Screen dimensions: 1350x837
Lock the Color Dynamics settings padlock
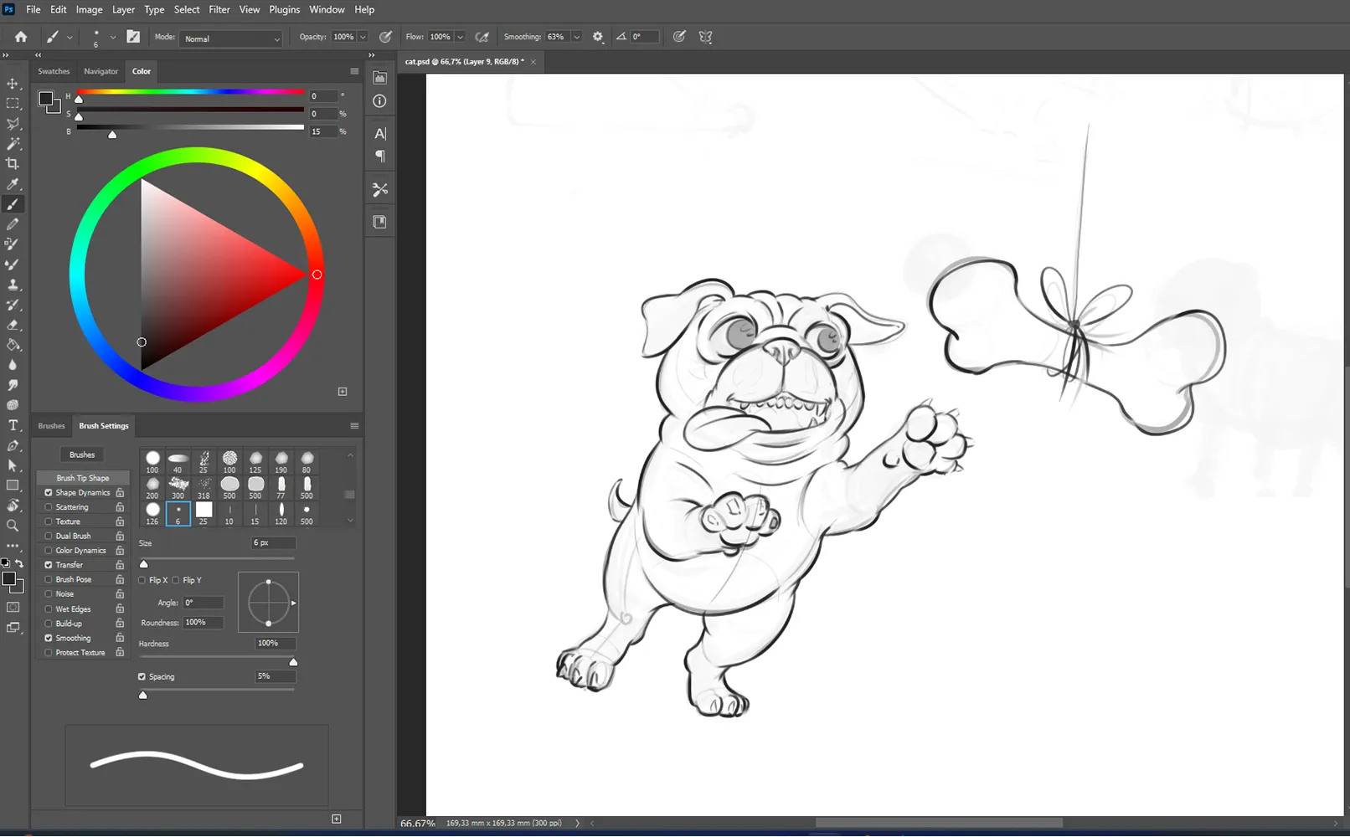point(120,551)
